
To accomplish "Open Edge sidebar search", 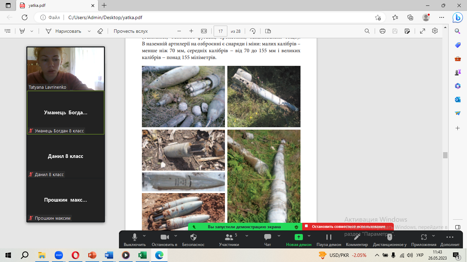I will 457,31.
